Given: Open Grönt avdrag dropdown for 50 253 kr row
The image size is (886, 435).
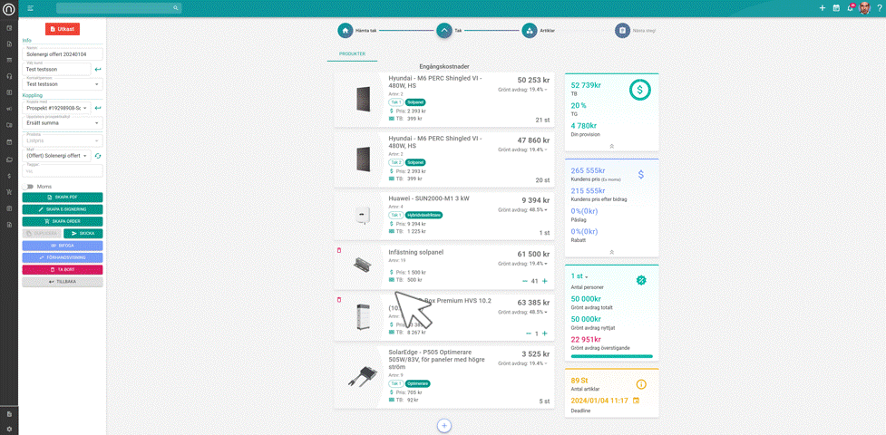Looking at the screenshot, I should coord(522,90).
